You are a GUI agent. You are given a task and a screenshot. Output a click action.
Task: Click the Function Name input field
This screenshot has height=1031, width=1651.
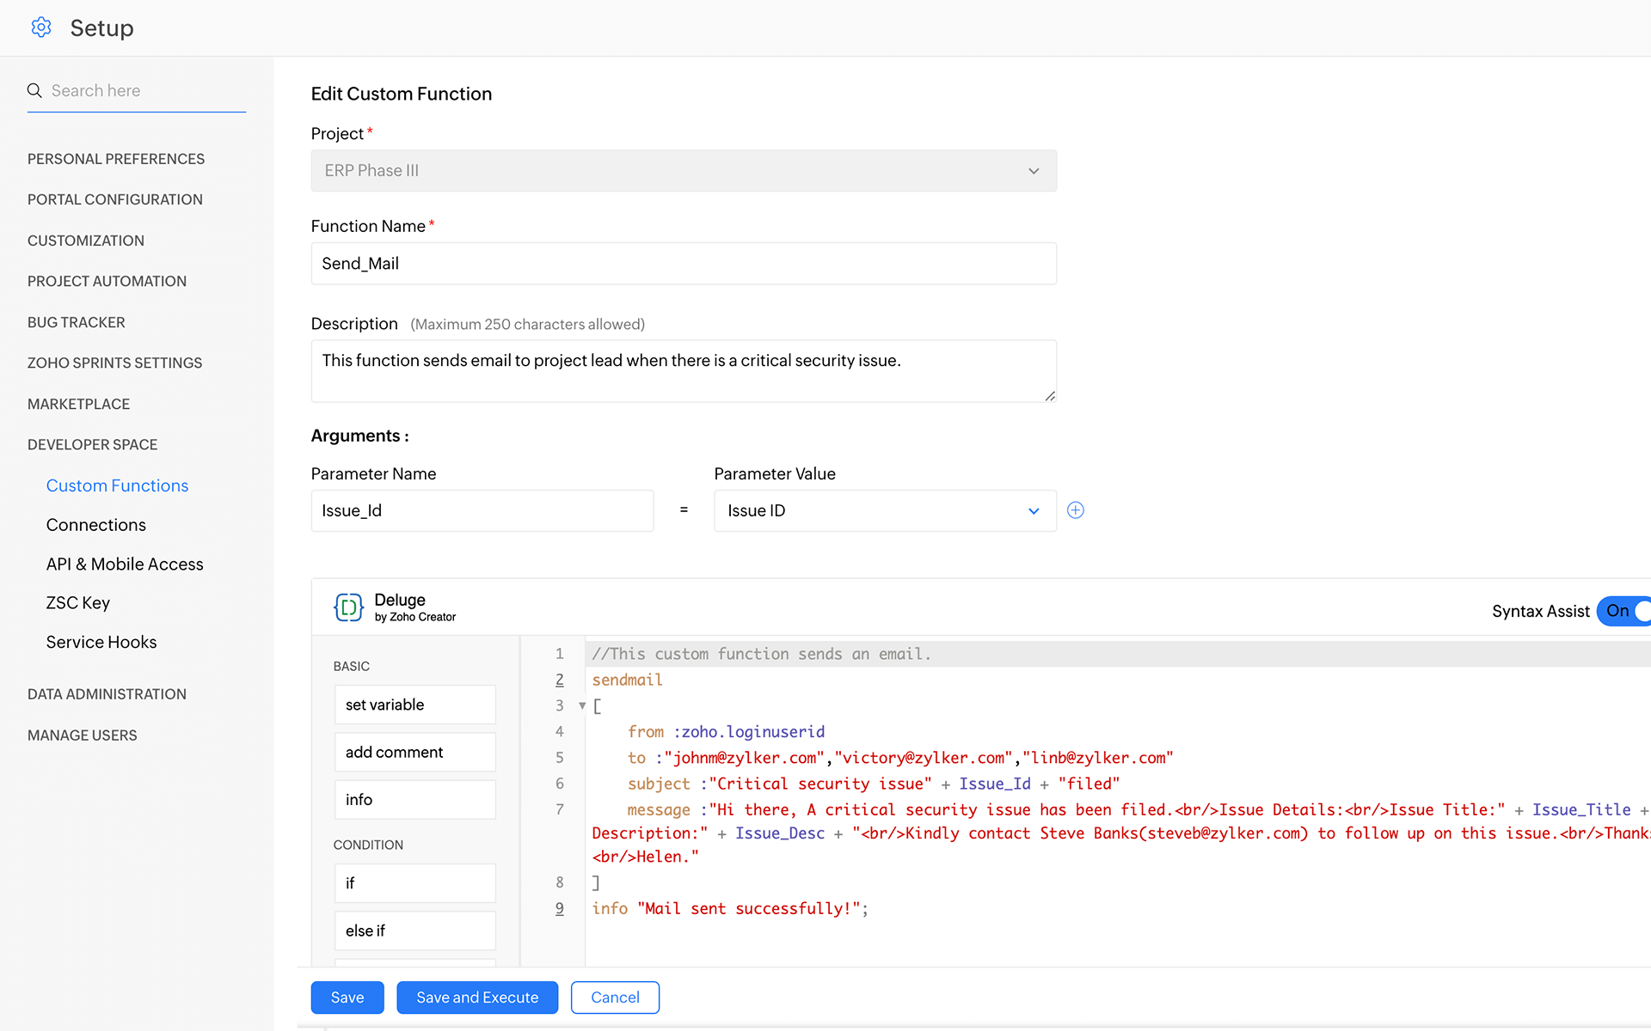pos(684,264)
